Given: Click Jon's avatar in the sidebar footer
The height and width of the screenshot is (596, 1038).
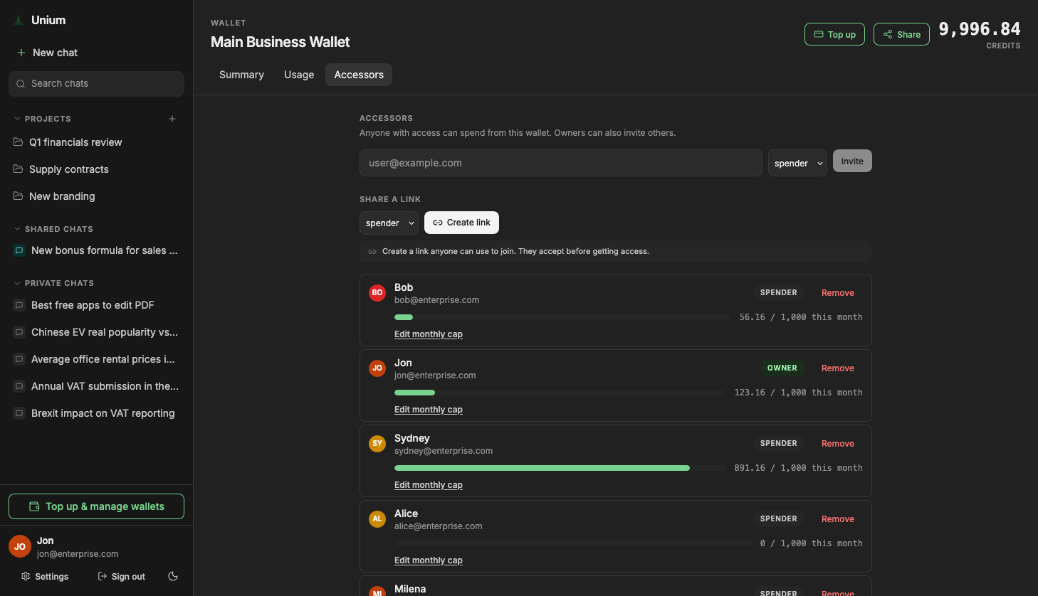Looking at the screenshot, I should (20, 547).
